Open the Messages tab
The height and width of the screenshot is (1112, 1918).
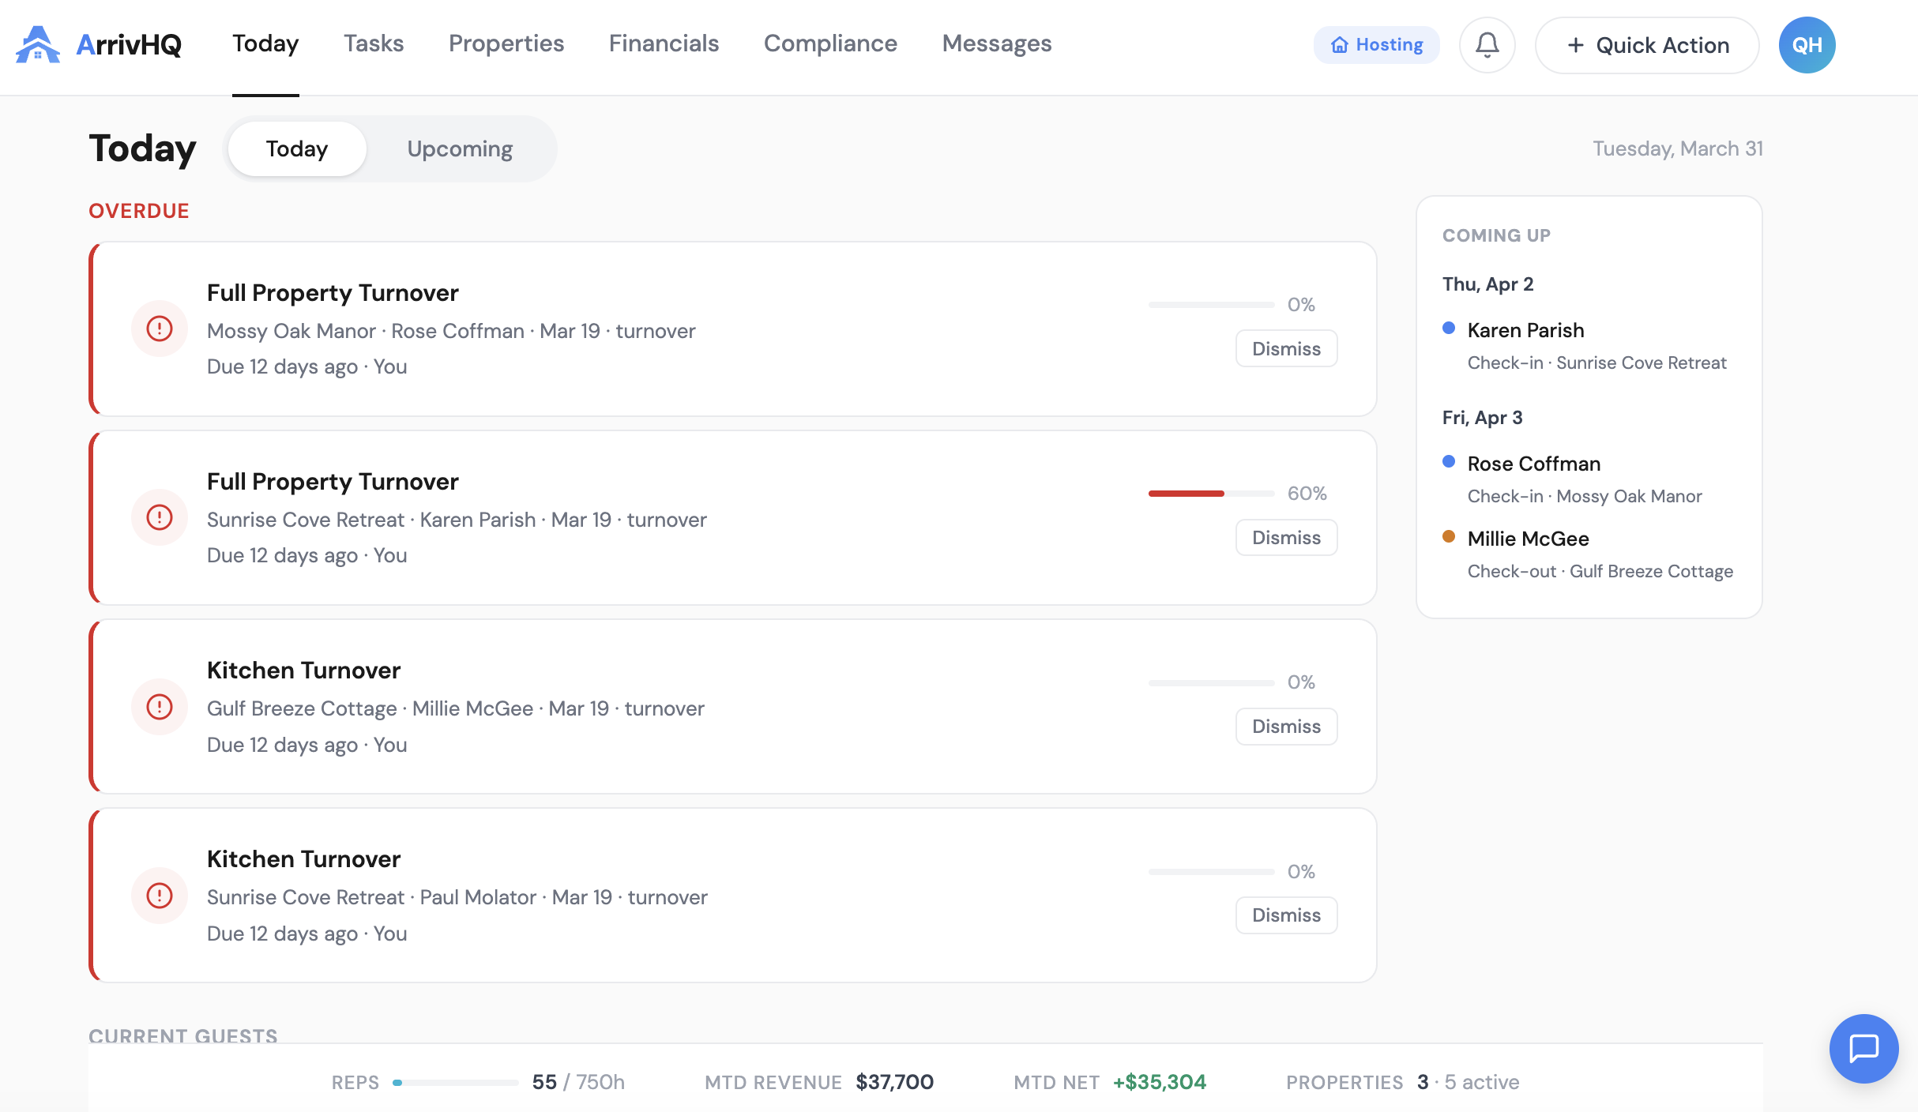[996, 45]
